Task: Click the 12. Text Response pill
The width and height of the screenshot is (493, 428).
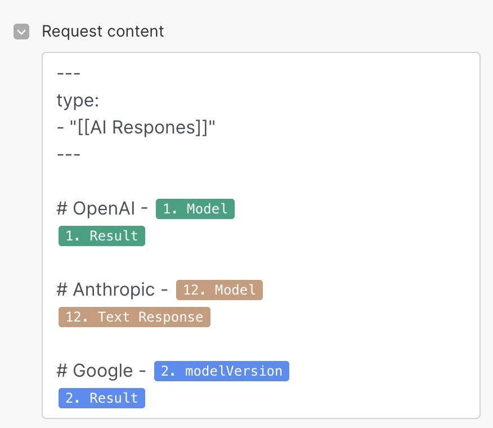Action: pos(134,317)
